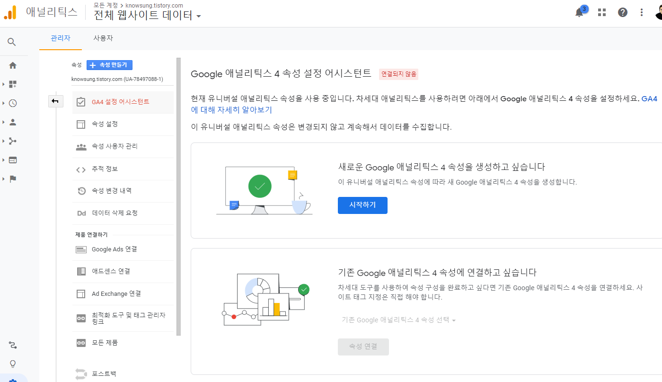Click the 제품 연결하기 section heading
Screen dimensions: 662x382
coord(91,235)
